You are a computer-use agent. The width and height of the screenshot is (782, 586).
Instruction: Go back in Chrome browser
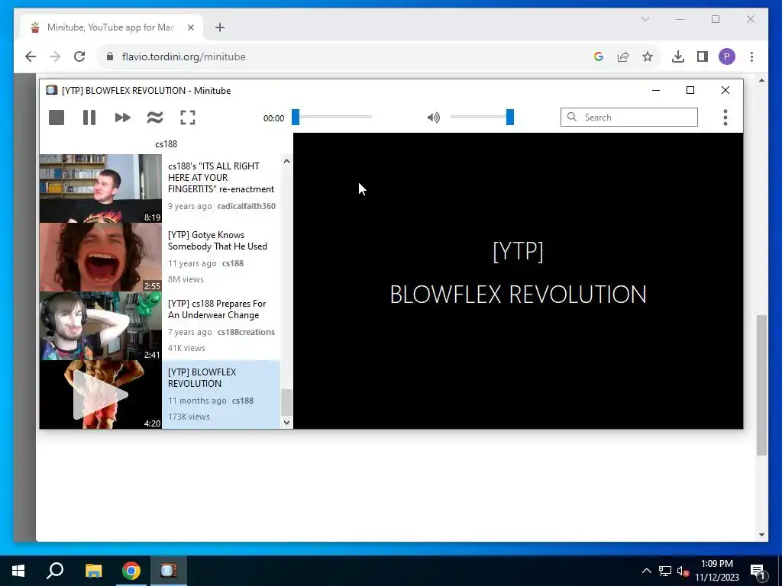(31, 56)
